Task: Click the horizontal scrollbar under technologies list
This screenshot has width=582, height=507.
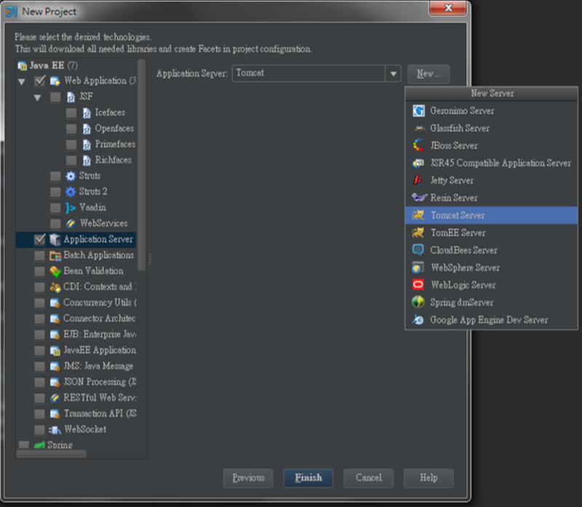Action: point(51,454)
